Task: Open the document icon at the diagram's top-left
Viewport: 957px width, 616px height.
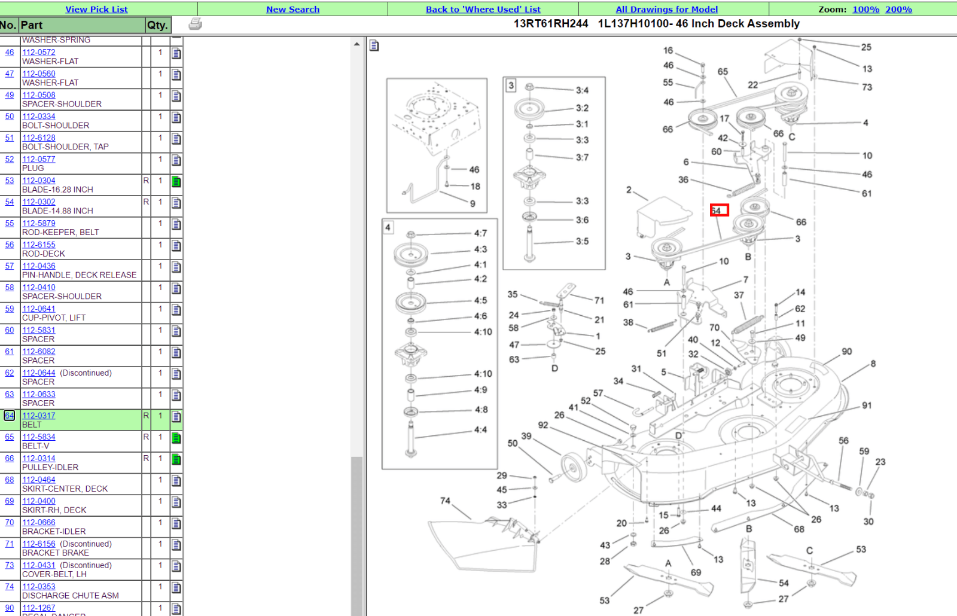Action: (374, 45)
